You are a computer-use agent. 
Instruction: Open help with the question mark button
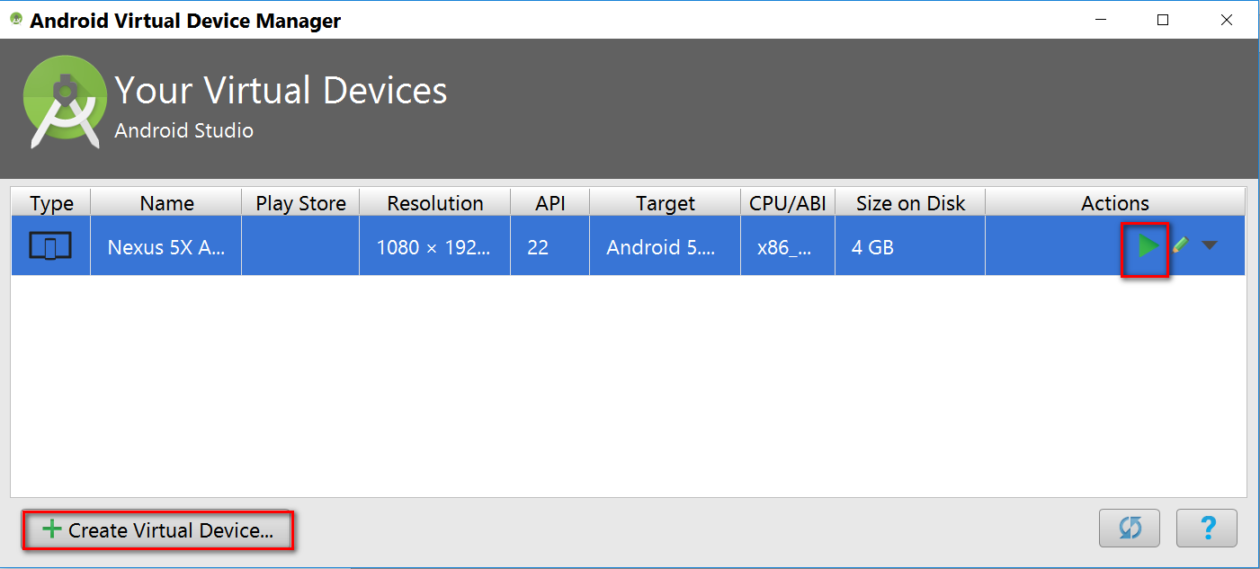pyautogui.click(x=1207, y=528)
